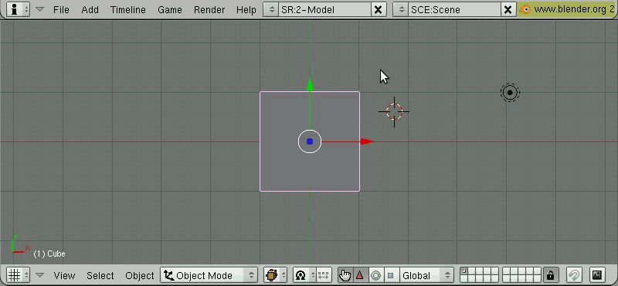Image resolution: width=618 pixels, height=286 pixels.
Task: Open the Timeline menu
Action: tap(127, 9)
